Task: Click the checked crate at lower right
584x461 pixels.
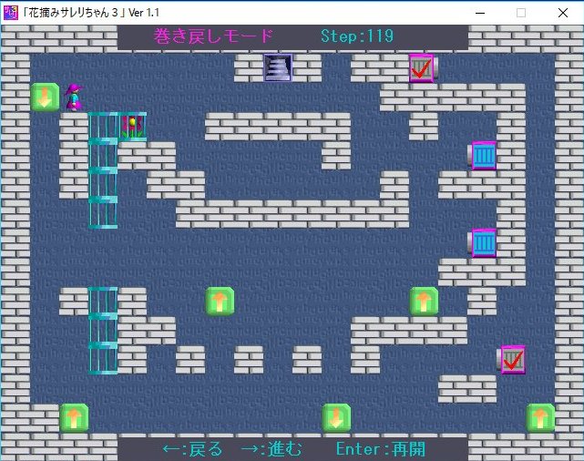Action: [x=512, y=359]
